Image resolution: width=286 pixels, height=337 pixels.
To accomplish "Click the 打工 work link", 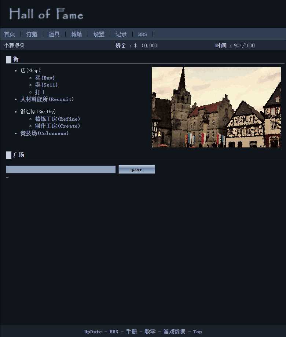I will pyautogui.click(x=40, y=92).
